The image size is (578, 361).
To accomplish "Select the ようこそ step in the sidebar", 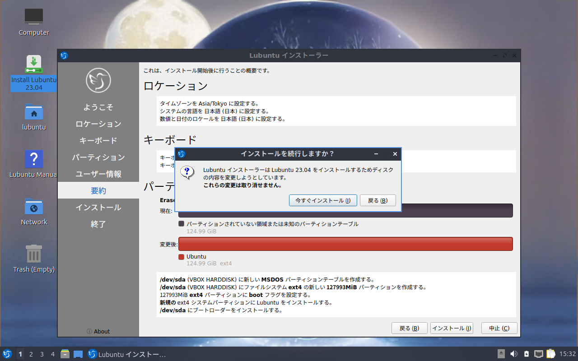I will (98, 107).
